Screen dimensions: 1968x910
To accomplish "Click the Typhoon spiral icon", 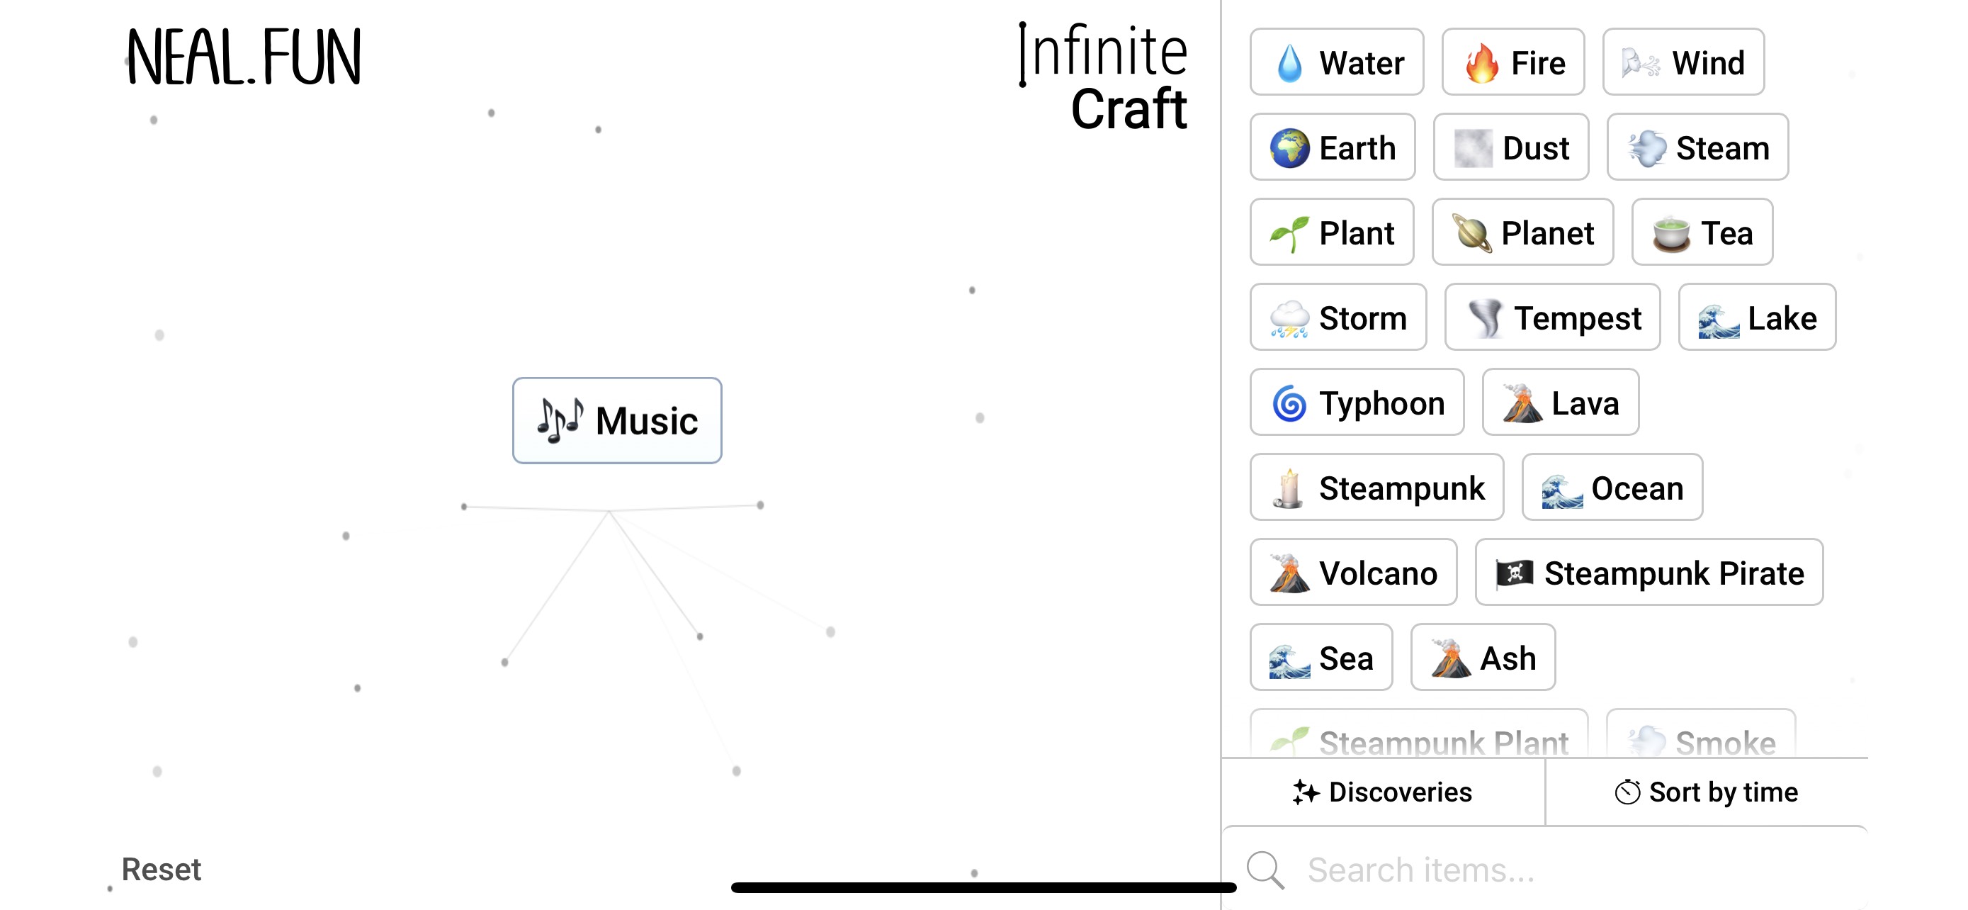I will click(x=1289, y=403).
